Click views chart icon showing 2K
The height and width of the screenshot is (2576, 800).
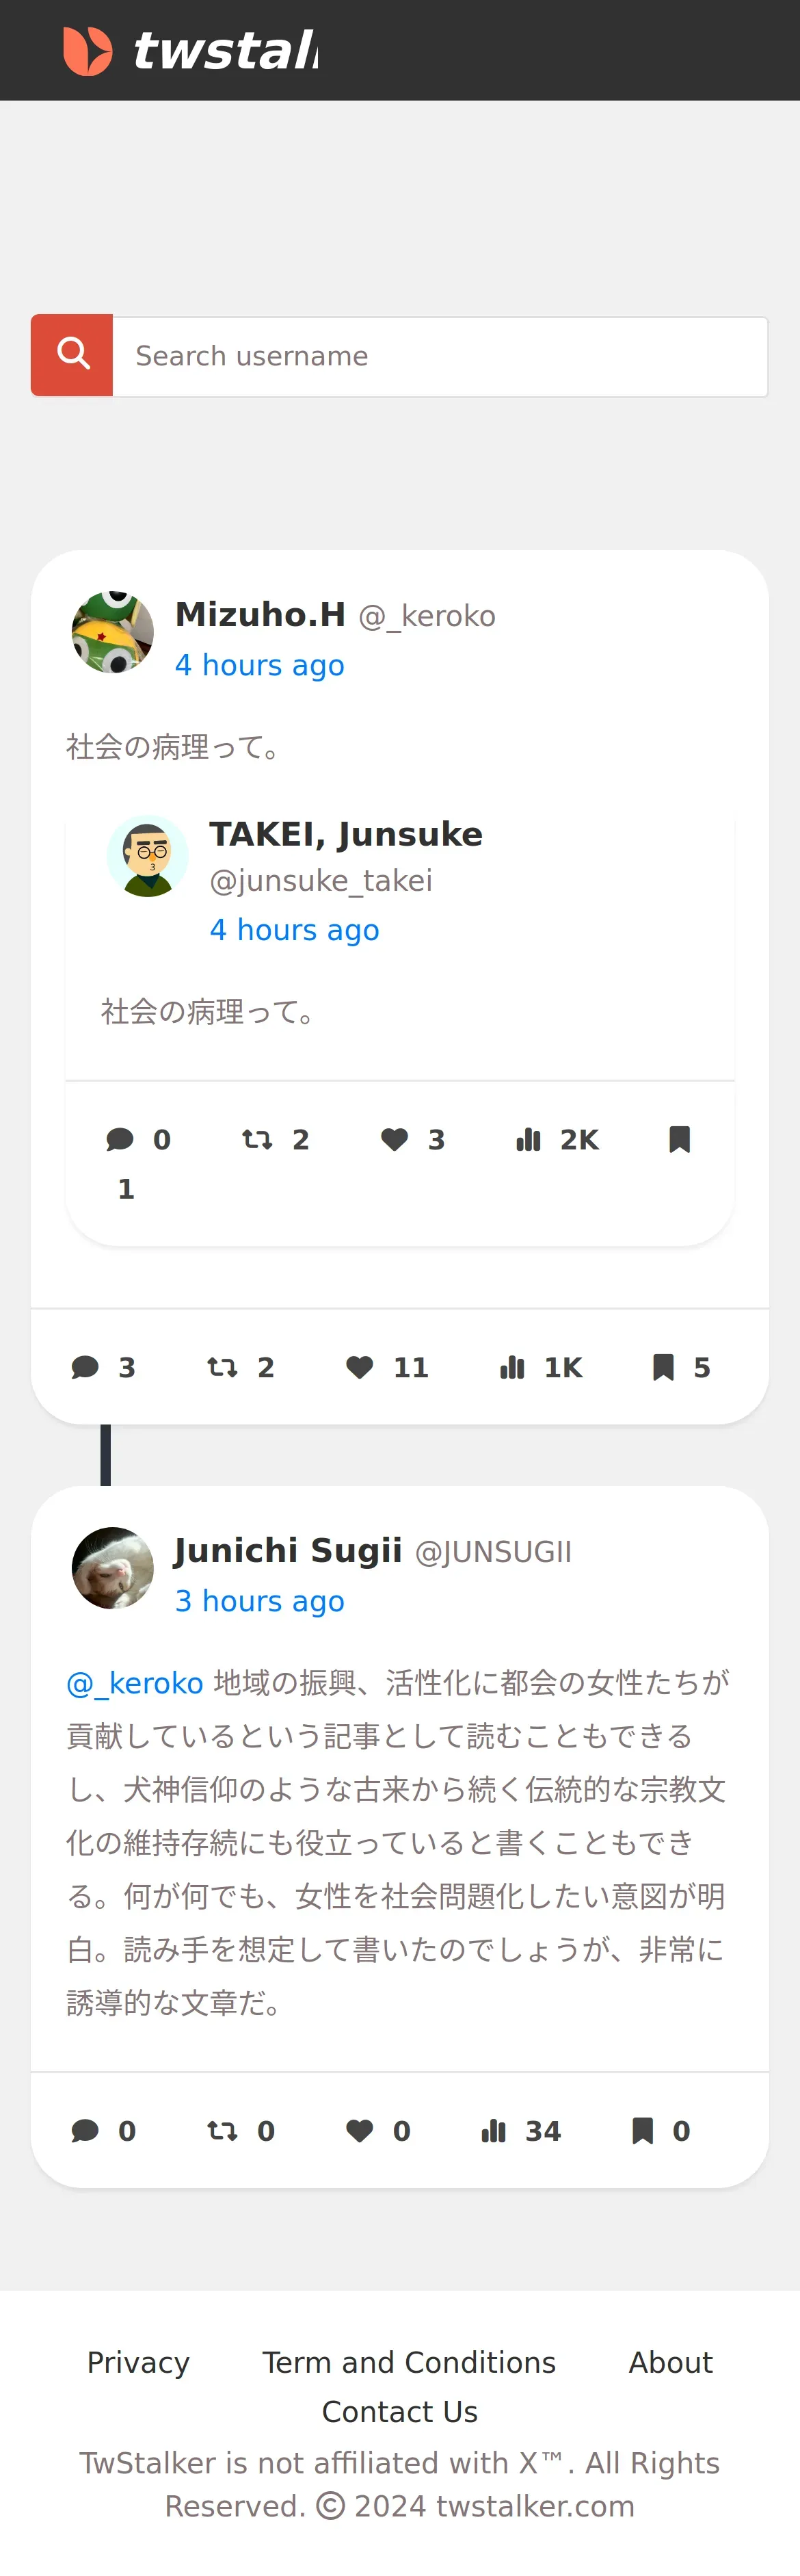529,1139
